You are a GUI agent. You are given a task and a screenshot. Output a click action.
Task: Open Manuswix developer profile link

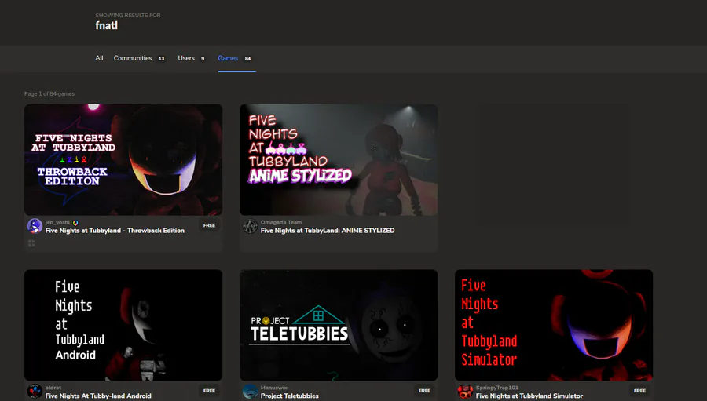[273, 388]
